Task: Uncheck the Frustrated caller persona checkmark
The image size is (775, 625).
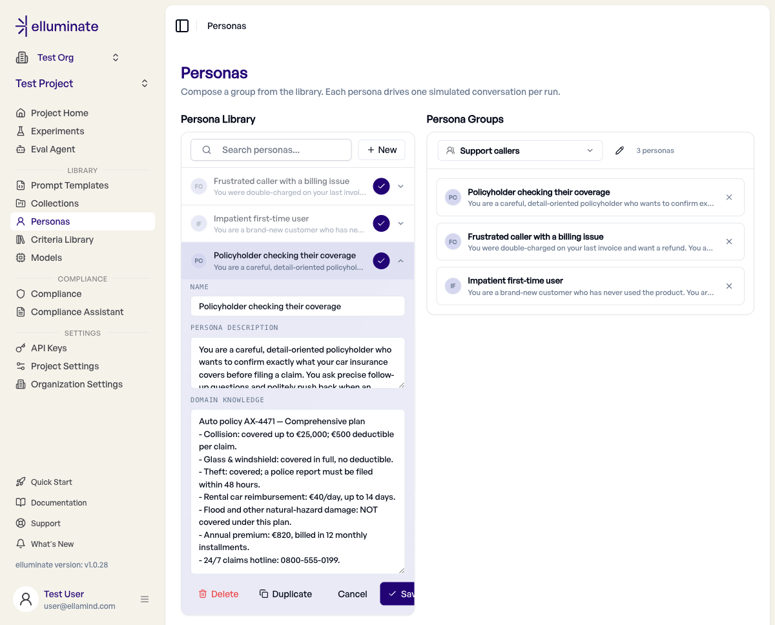Action: (382, 186)
